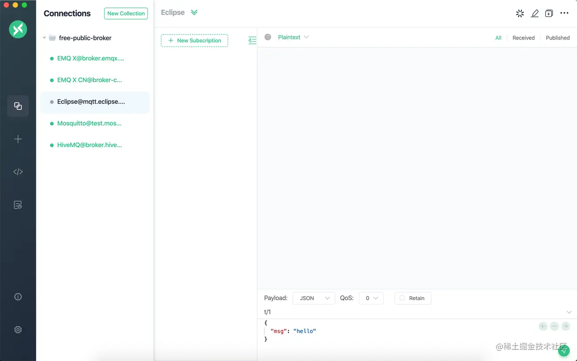Toggle the Retain option

click(412, 298)
